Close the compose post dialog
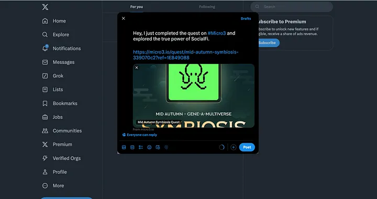The image size is (377, 199). click(124, 18)
